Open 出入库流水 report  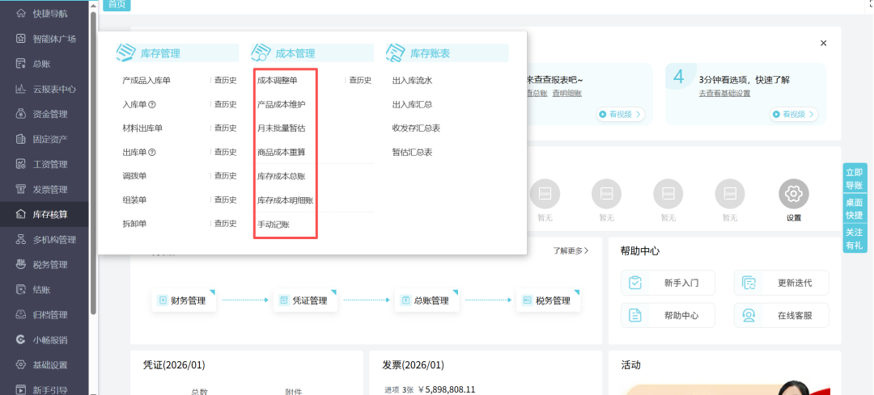[412, 81]
